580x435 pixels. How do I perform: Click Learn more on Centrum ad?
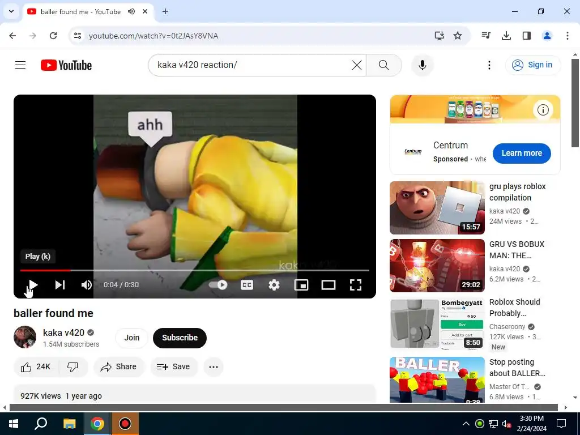click(x=522, y=153)
